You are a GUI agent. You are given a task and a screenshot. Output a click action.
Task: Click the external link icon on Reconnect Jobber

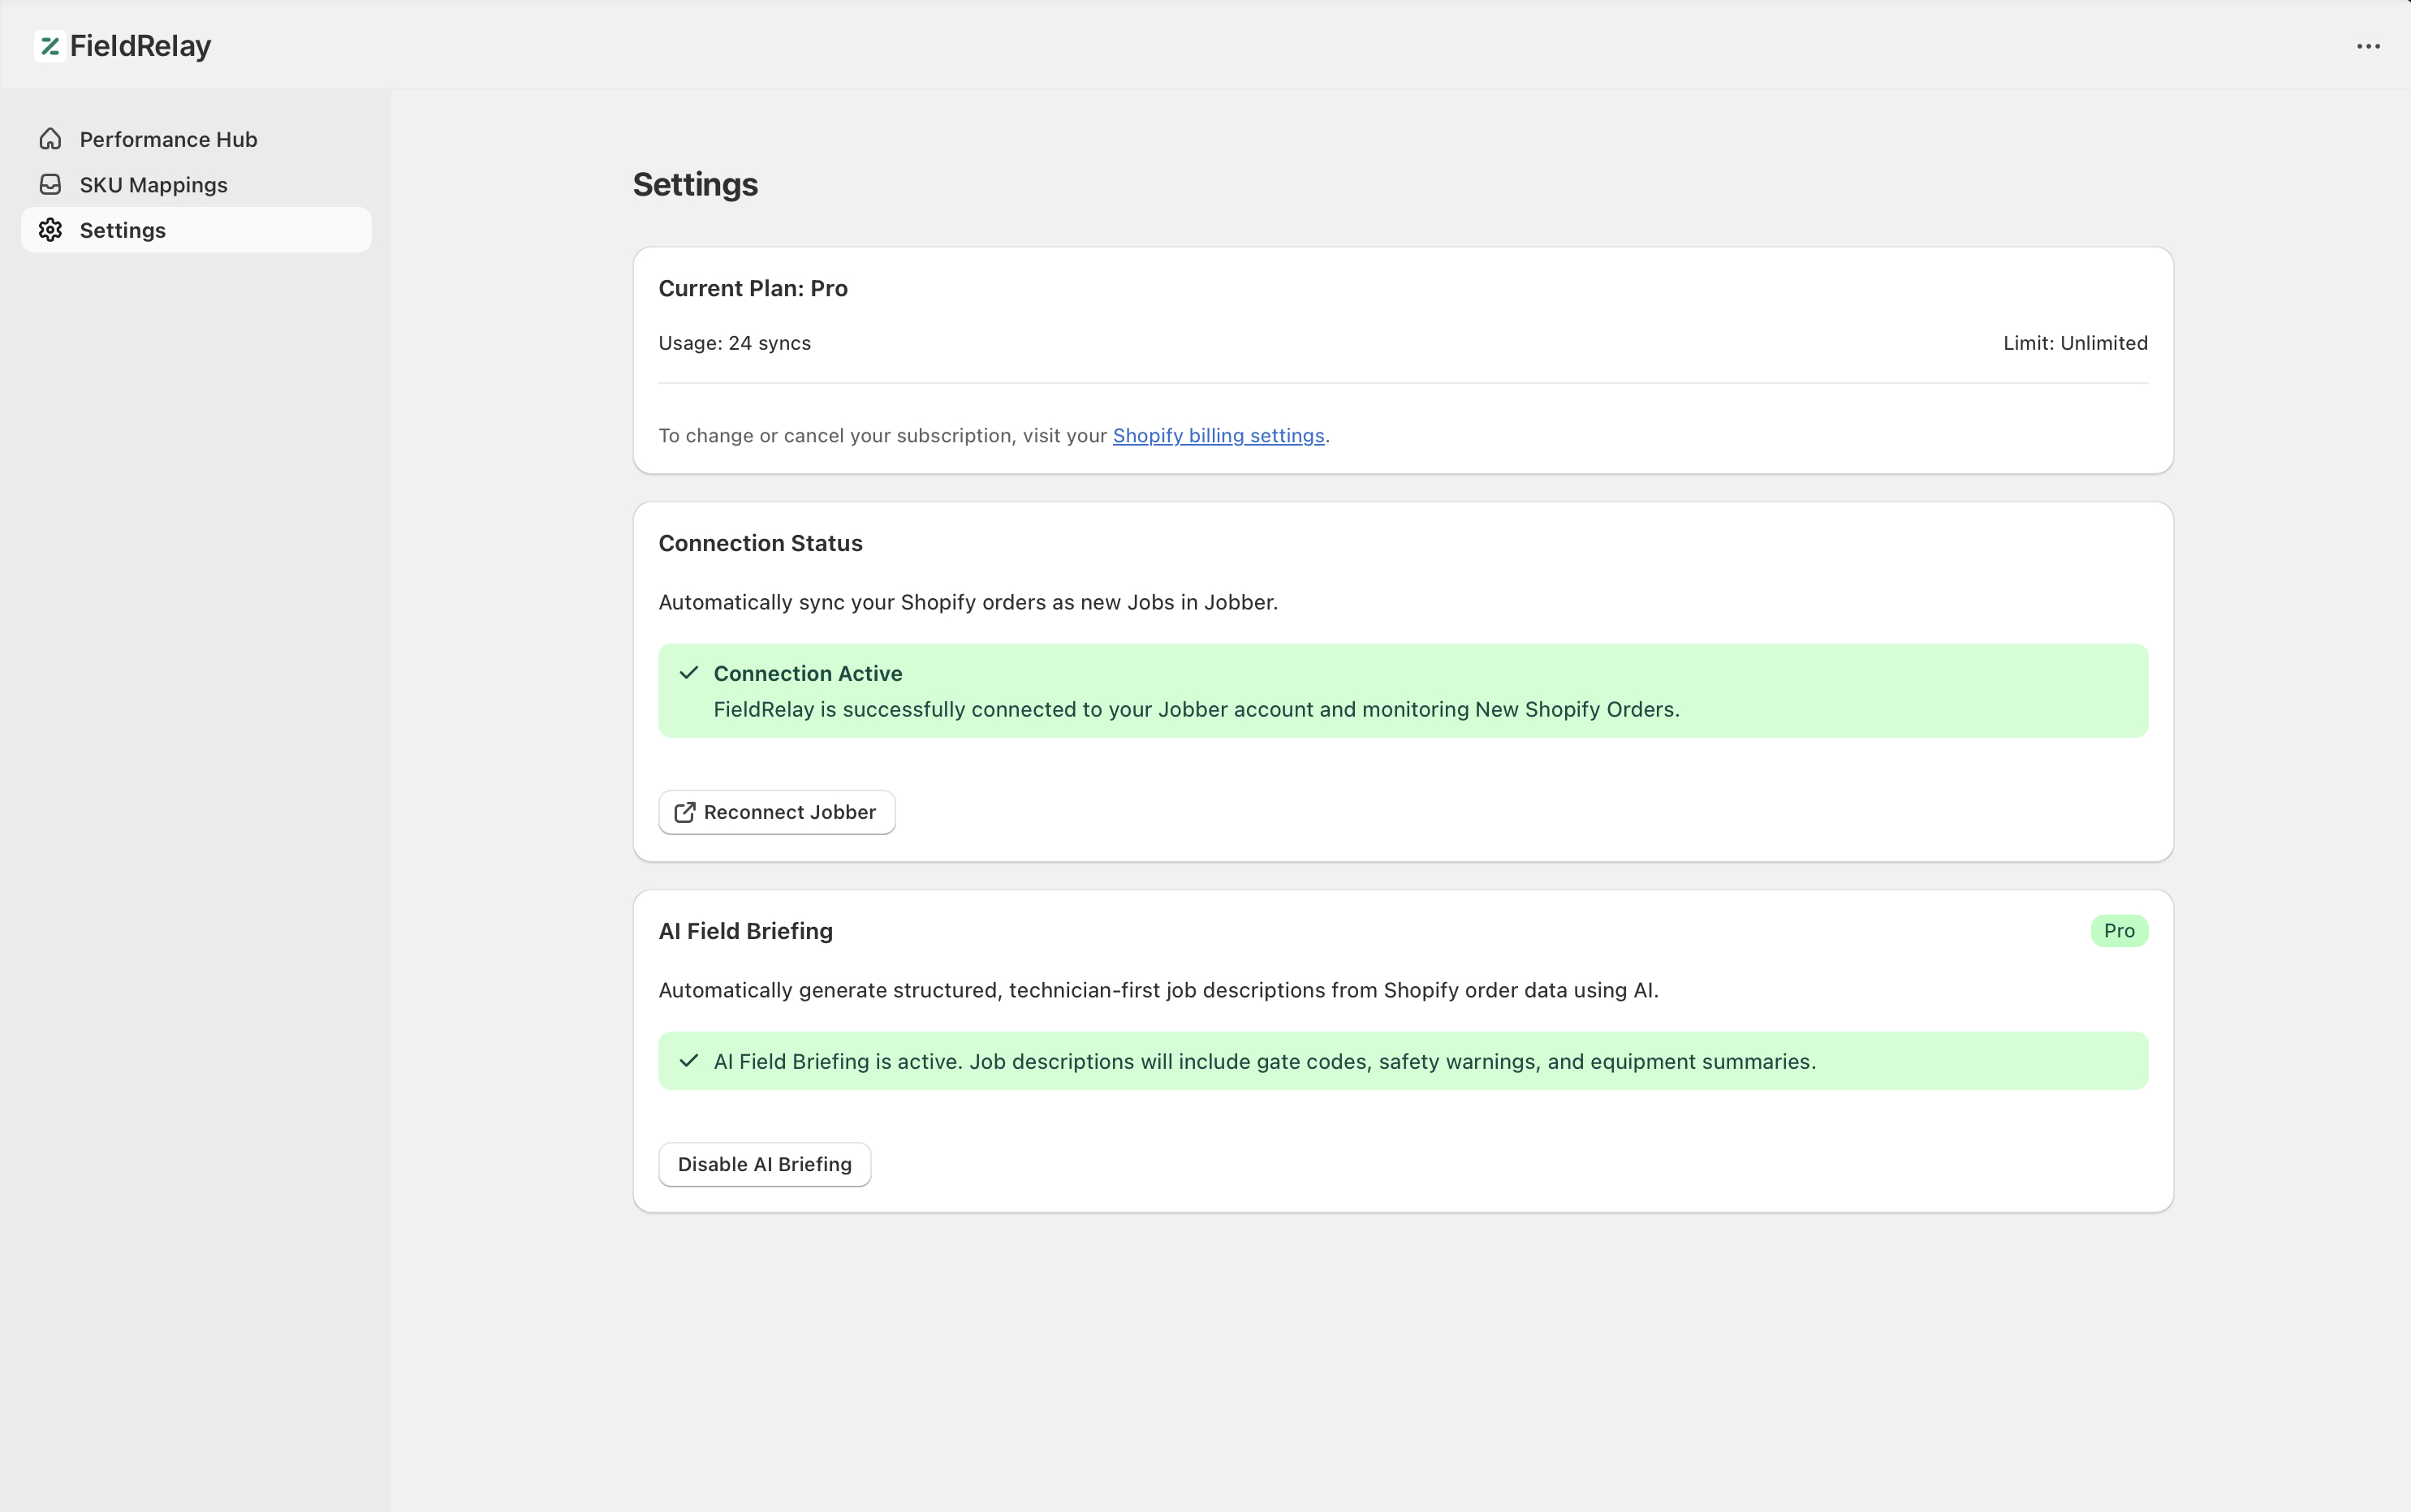tap(684, 812)
